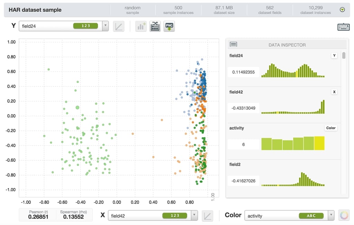Open the X axis field42 dropdown

tap(194, 216)
